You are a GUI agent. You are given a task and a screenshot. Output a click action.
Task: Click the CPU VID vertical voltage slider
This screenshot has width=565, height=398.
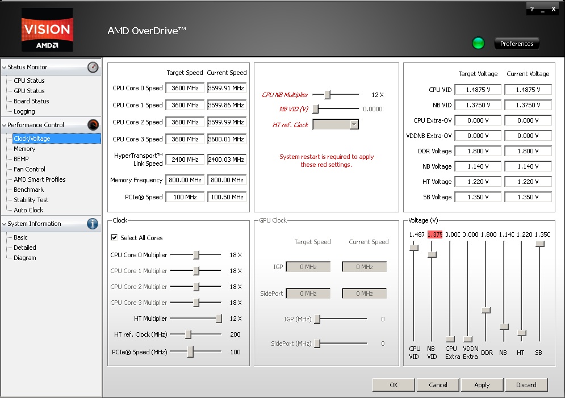(x=414, y=248)
